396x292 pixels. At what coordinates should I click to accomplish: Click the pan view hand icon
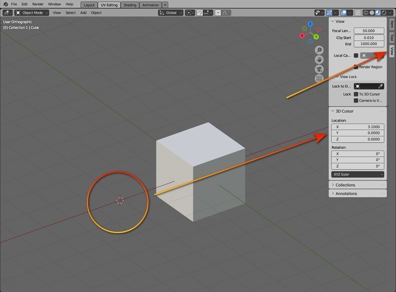[x=319, y=59]
